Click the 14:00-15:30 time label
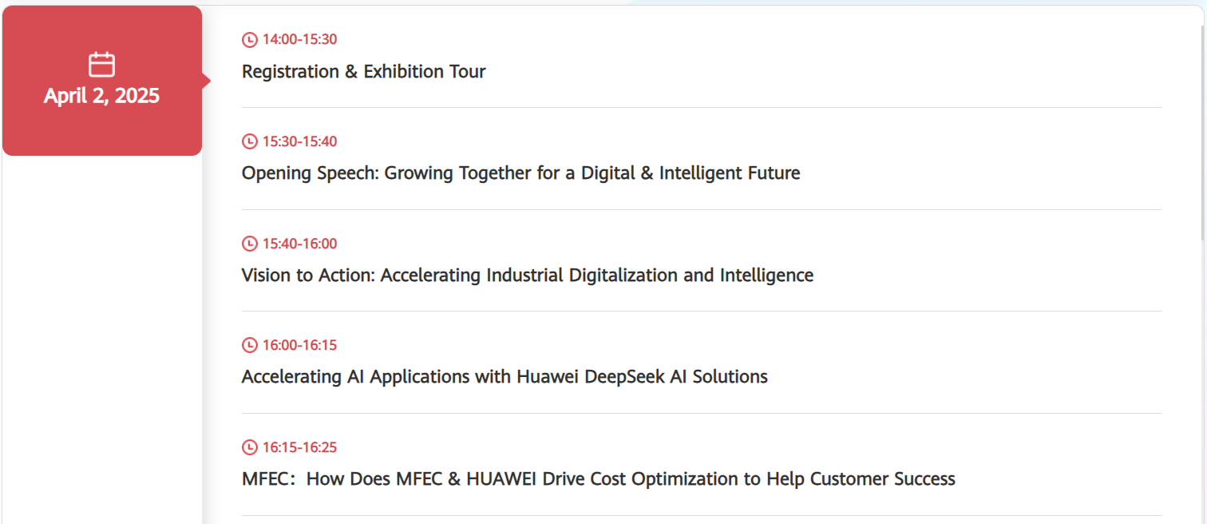Image resolution: width=1207 pixels, height=524 pixels. pos(299,40)
